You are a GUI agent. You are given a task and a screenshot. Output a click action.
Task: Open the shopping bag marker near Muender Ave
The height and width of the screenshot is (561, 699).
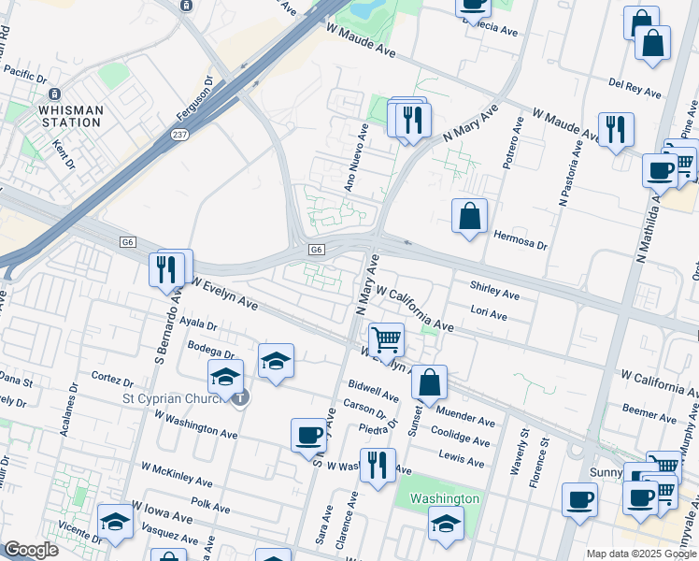click(x=429, y=382)
